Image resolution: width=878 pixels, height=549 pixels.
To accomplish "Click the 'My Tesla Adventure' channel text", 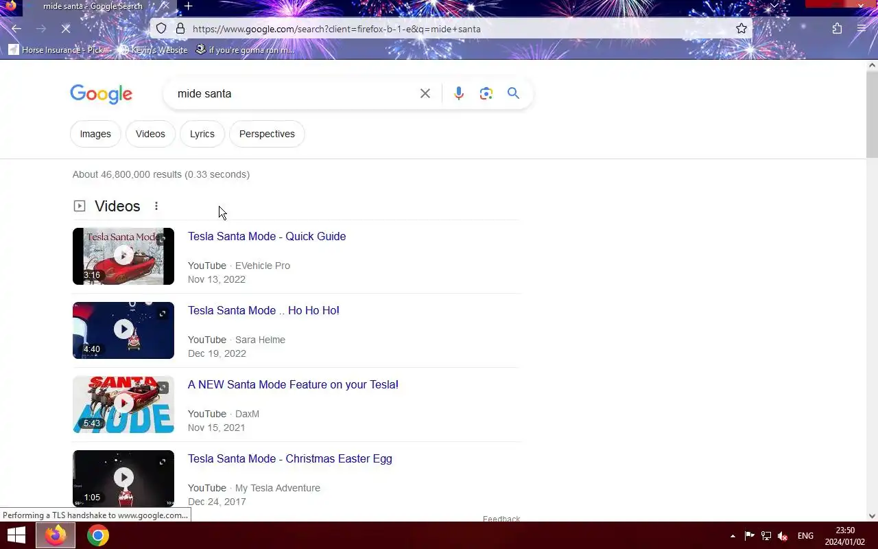I will pos(278,488).
